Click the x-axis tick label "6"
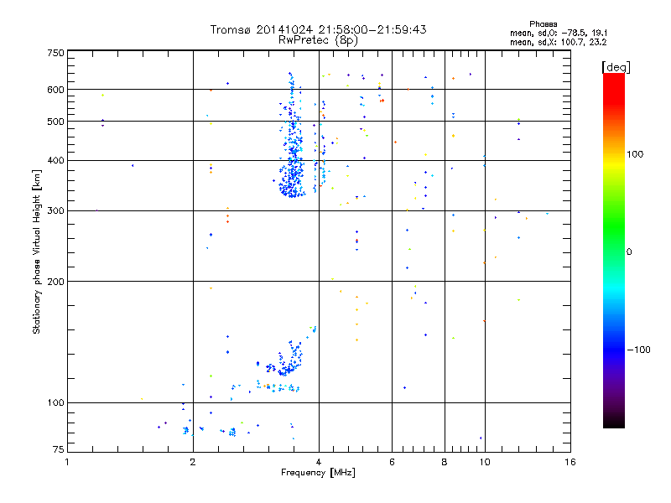 pos(392,462)
